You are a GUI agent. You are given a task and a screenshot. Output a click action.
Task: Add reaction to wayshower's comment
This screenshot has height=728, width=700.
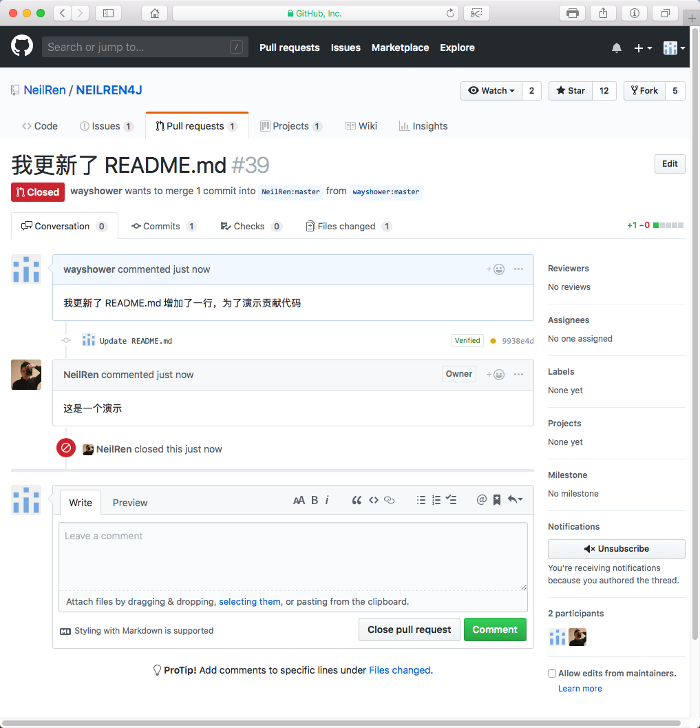click(496, 269)
